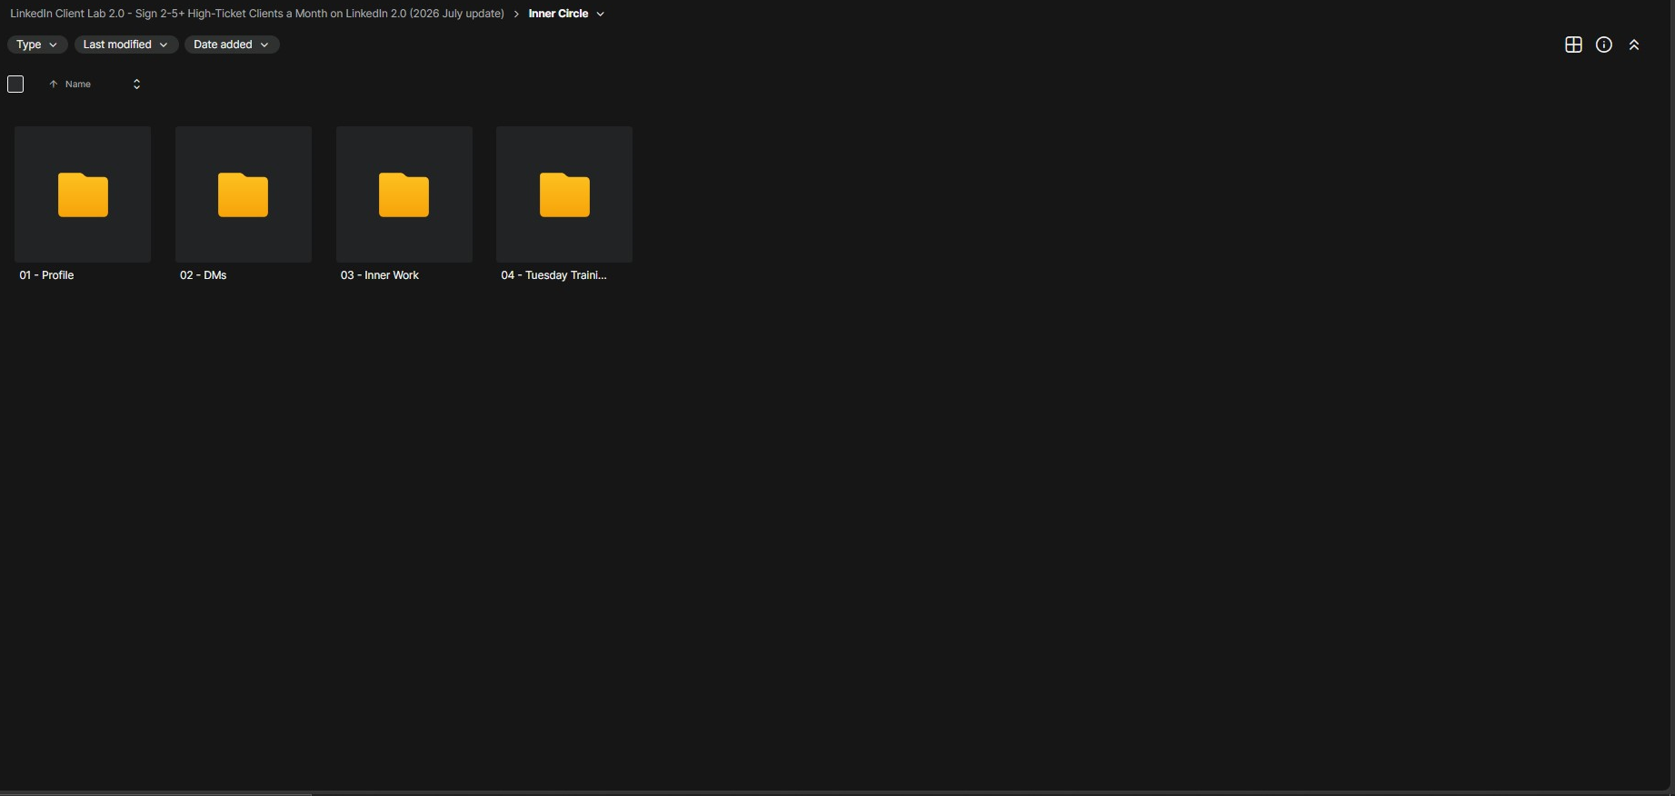Screen dimensions: 1675x796
Task: Collapse header with double-chevron up icon
Action: [1633, 45]
